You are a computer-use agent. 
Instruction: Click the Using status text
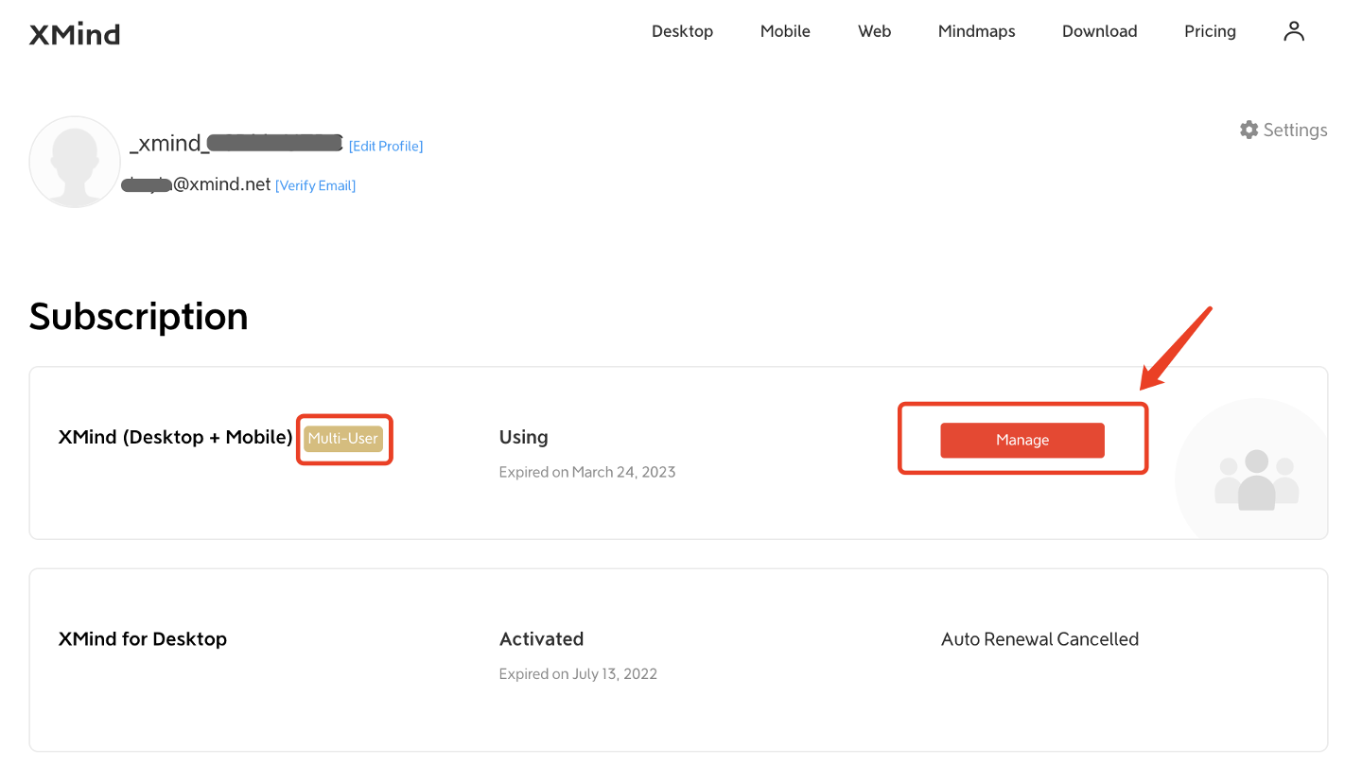[x=523, y=437]
